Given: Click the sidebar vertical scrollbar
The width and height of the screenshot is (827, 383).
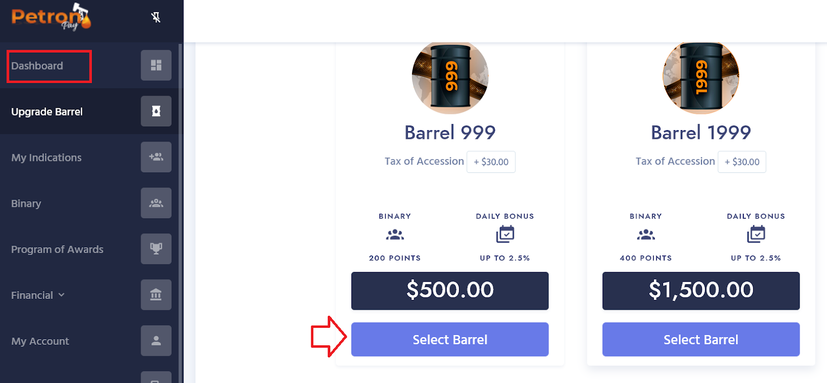Looking at the screenshot, I should click(180, 213).
